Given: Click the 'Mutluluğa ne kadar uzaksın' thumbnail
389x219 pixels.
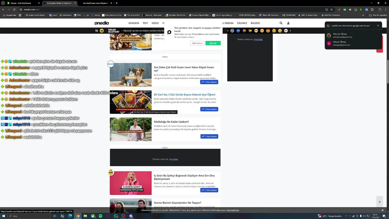Looking at the screenshot, I should 131,129.
